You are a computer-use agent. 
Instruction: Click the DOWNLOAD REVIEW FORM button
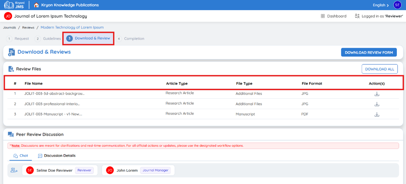[x=369, y=52]
